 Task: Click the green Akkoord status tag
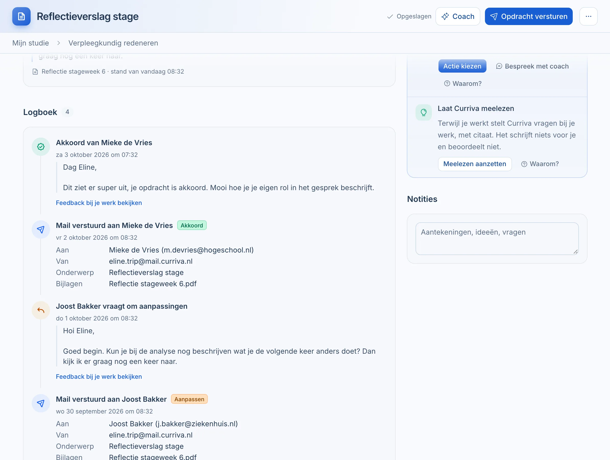coord(192,226)
